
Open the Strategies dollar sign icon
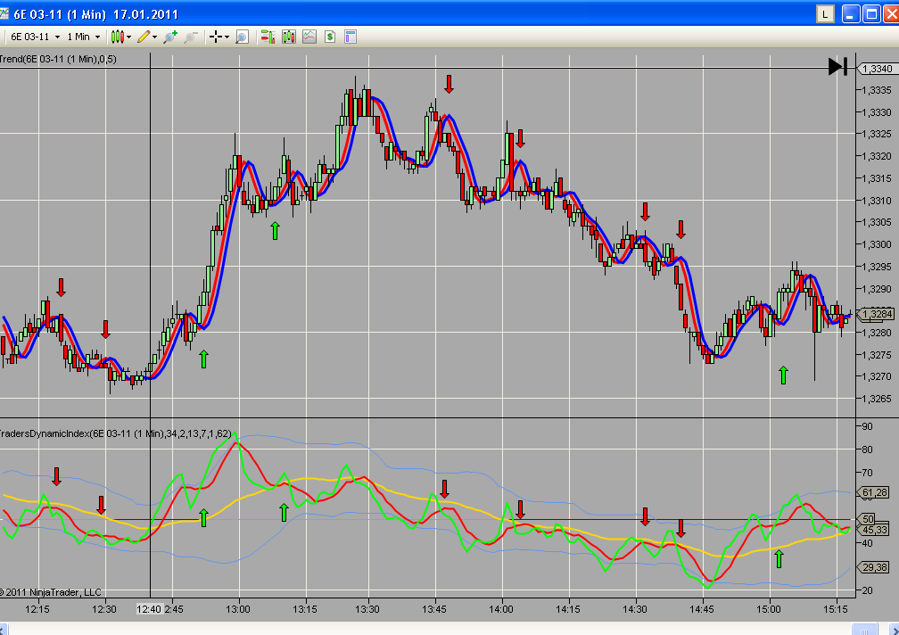coord(330,37)
